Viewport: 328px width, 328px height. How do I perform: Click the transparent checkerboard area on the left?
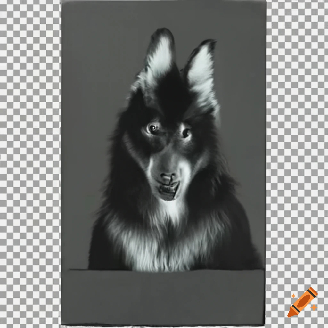pyautogui.click(x=30, y=160)
